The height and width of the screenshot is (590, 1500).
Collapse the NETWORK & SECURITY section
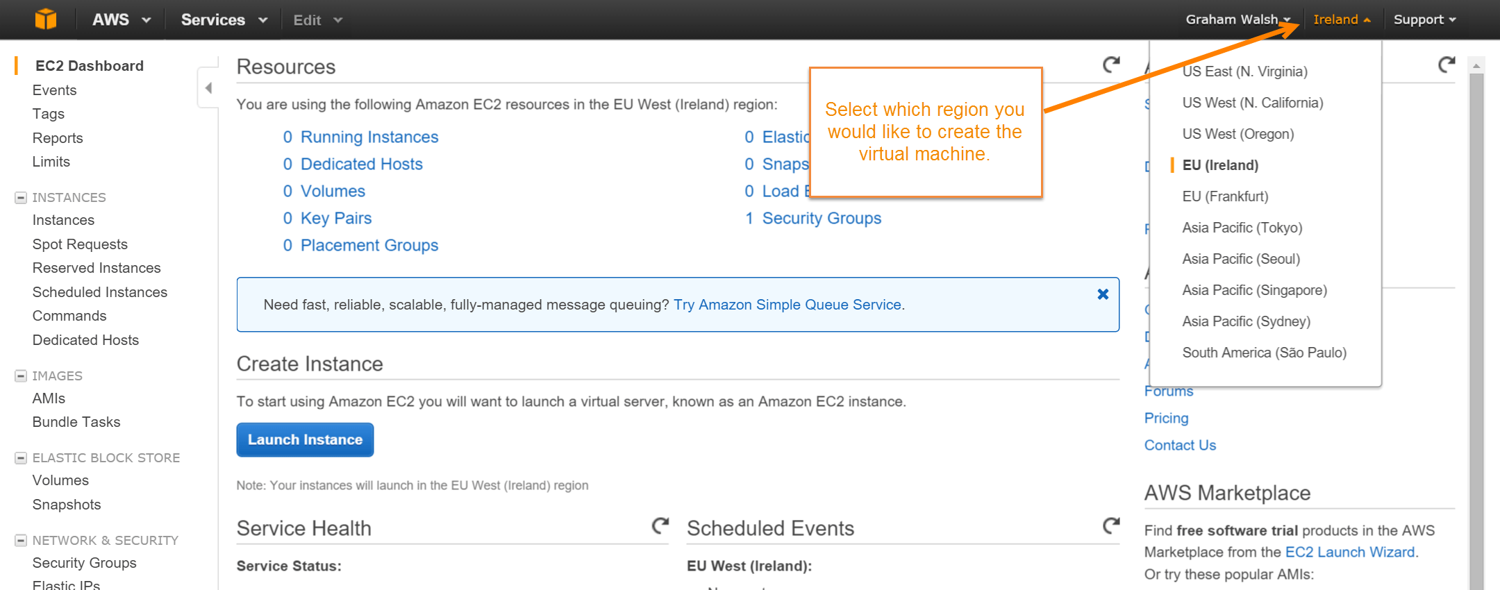(x=21, y=541)
